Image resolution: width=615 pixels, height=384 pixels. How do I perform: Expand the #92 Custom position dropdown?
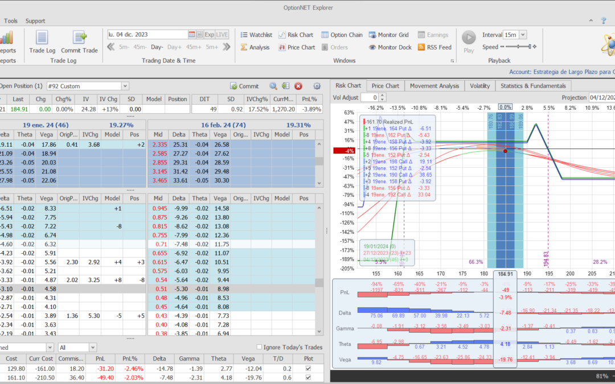125,86
